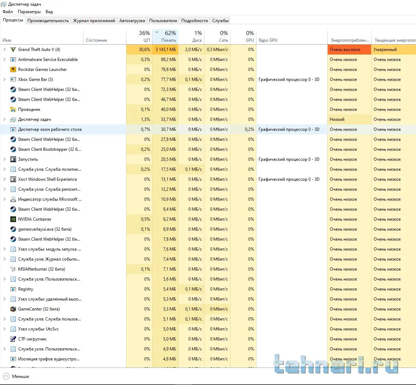Image resolution: width=416 pixels, height=385 pixels.
Task: Sort by the Состояние column header
Action: (105, 36)
